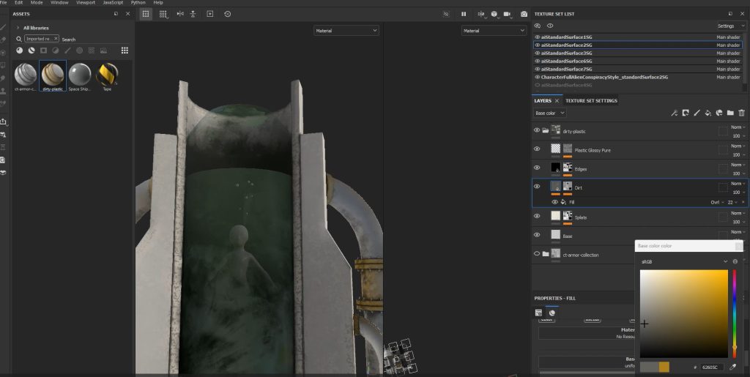Pause the viewport rendering
The width and height of the screenshot is (750, 377).
click(x=464, y=14)
